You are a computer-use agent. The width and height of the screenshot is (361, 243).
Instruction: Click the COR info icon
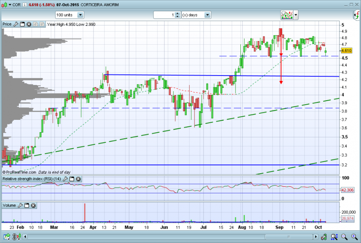point(25,5)
